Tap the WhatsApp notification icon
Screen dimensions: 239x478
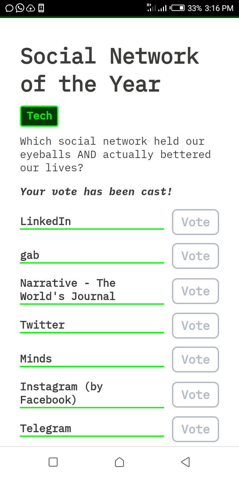[20, 8]
